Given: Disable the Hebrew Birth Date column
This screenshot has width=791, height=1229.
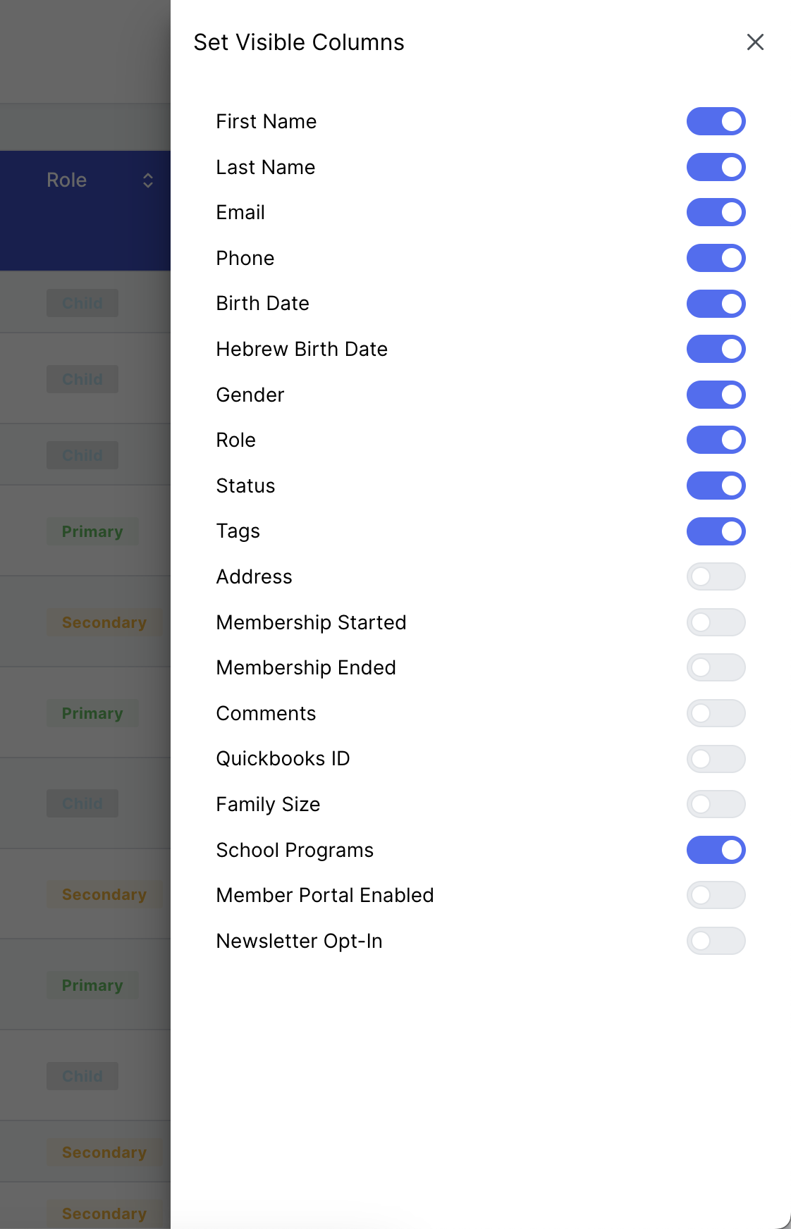Looking at the screenshot, I should coord(716,349).
